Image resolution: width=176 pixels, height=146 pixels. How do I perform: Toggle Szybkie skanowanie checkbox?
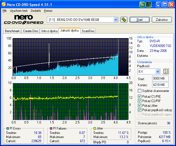[139, 91]
